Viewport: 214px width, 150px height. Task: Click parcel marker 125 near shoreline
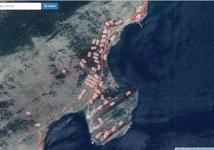(x=113, y=38)
